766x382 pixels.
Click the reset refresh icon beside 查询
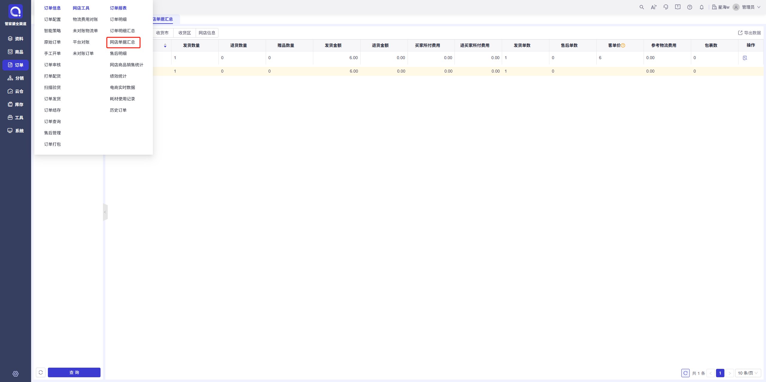[41, 372]
